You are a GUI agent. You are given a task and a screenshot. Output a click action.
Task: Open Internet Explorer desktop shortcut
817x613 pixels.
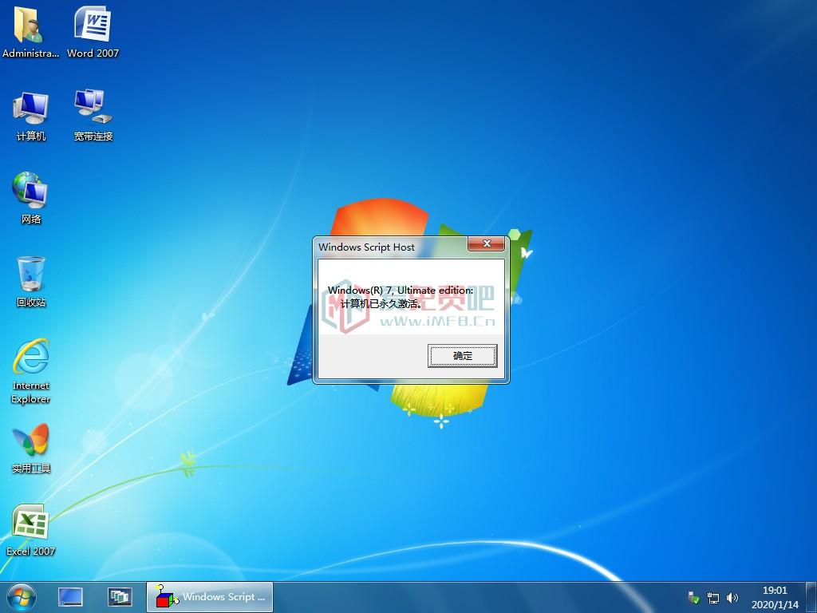(31, 371)
